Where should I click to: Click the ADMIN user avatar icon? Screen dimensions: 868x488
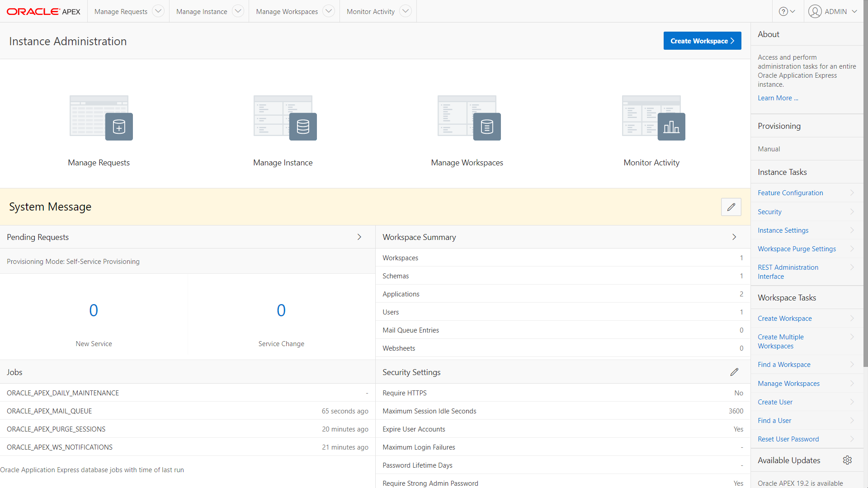[815, 11]
